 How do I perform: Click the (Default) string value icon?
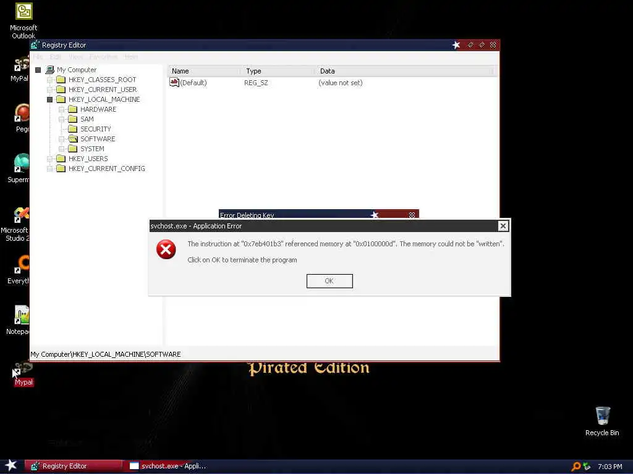point(174,82)
